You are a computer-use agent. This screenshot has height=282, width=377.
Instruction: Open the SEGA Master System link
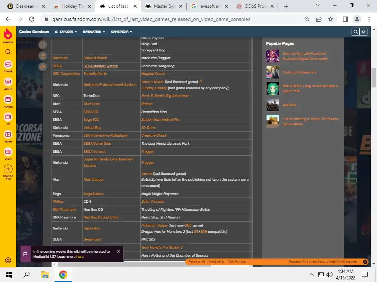click(101, 66)
